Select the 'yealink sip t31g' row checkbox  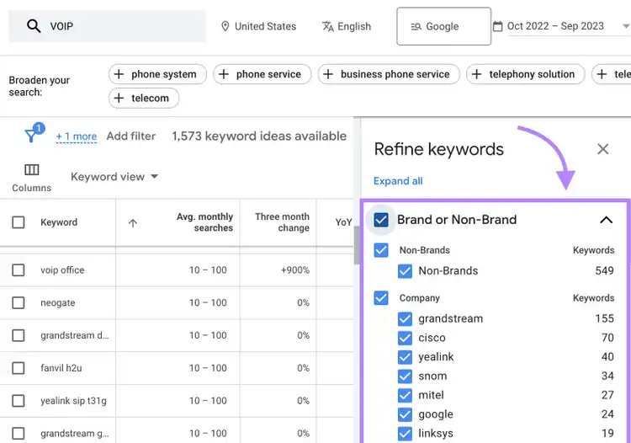19,401
